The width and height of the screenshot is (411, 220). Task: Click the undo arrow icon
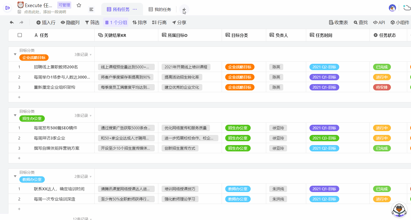coord(12,23)
